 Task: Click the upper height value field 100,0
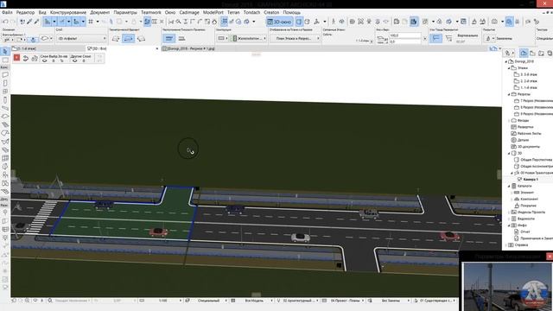[x=405, y=35]
